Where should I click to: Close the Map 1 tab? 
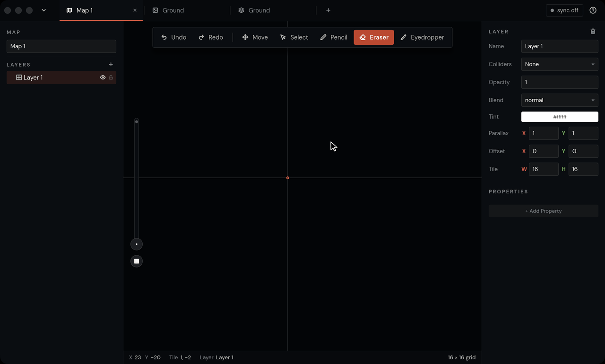click(135, 10)
